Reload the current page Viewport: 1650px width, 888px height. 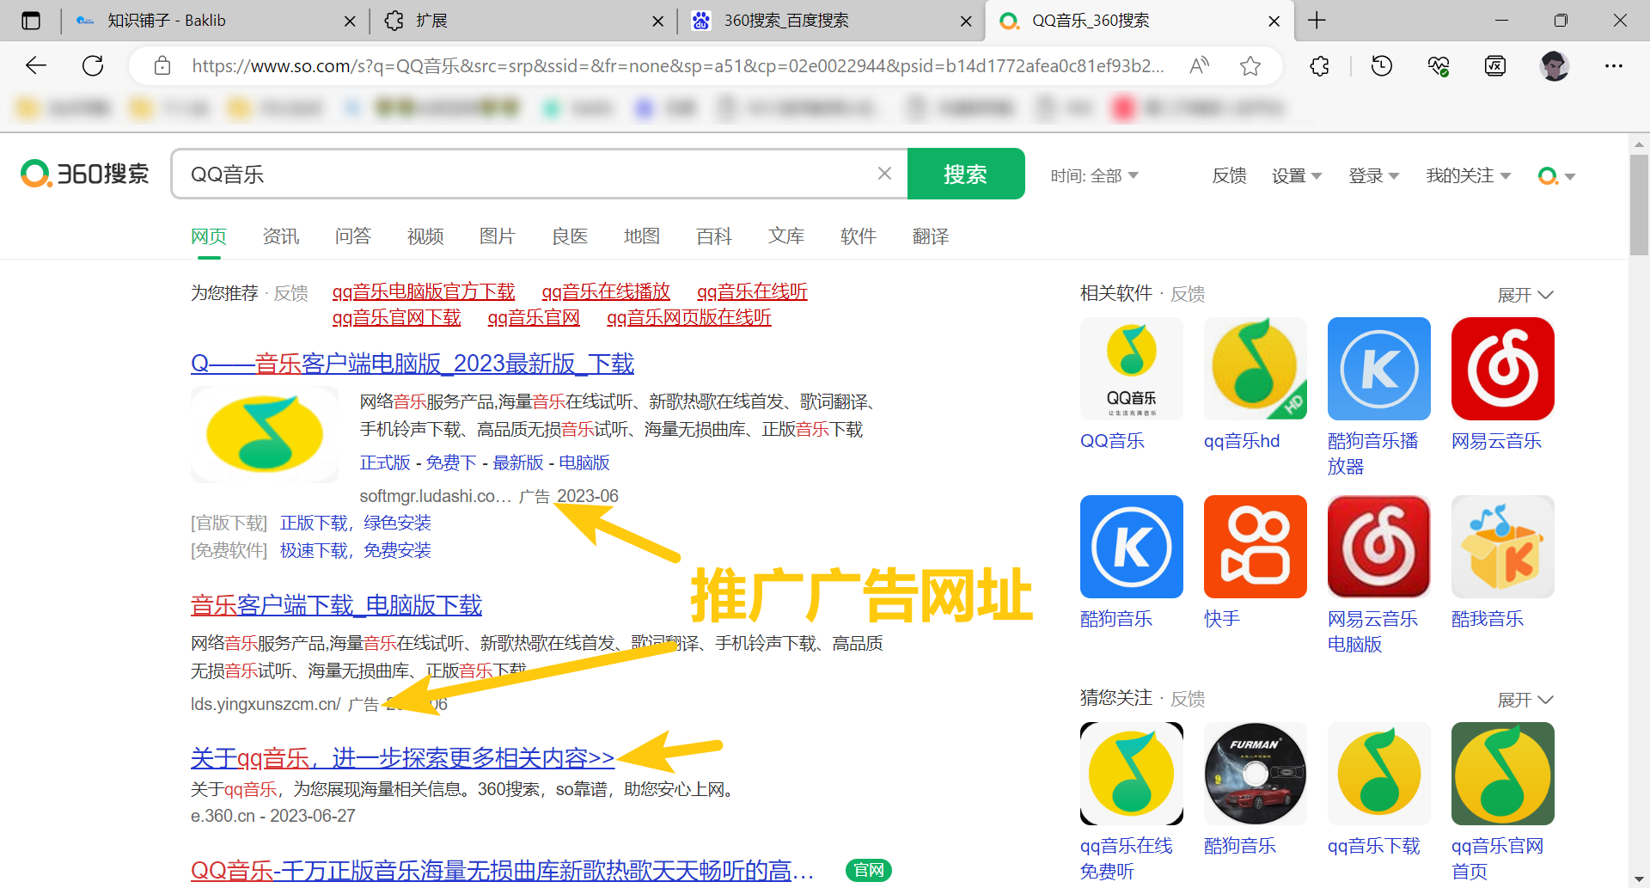93,65
